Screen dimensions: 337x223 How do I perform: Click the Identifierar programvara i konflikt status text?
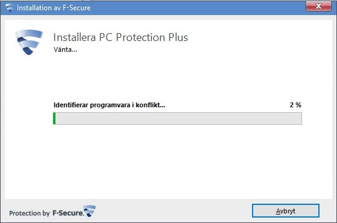click(x=109, y=105)
